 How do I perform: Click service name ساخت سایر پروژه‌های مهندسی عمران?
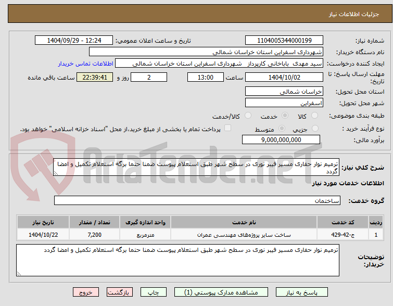tap(244, 235)
